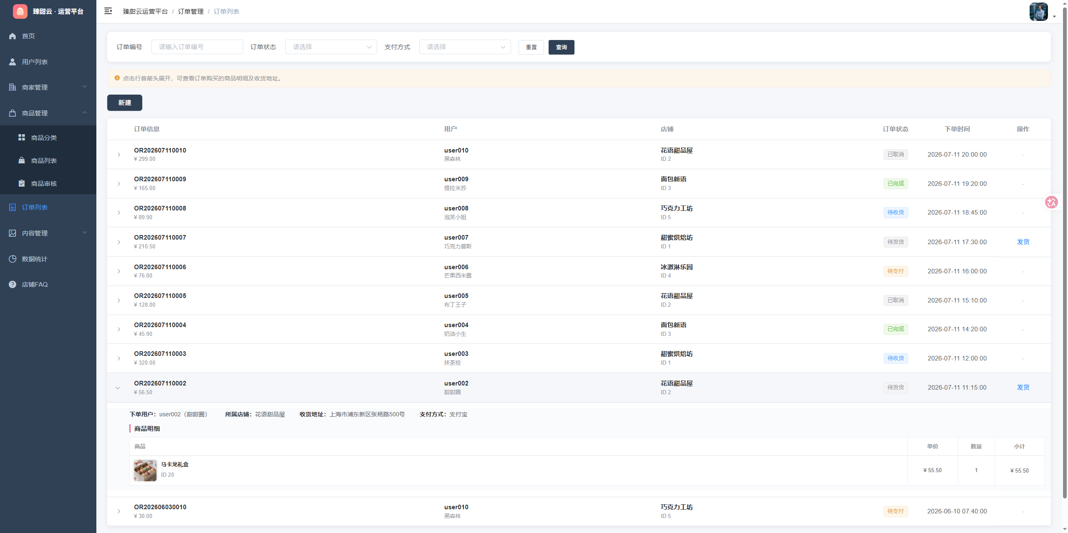
Task: Open 商品列表 menu item
Action: [48, 160]
